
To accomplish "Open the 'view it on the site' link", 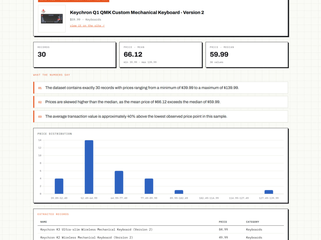I will [x=87, y=26].
